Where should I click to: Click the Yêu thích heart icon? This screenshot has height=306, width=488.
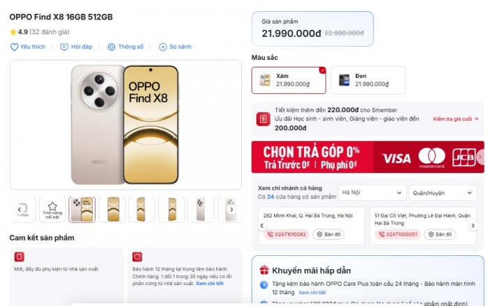[x=15, y=47]
